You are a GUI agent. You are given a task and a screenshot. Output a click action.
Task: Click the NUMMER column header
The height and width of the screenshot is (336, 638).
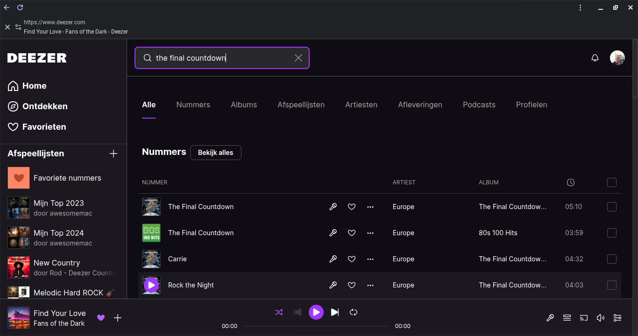[155, 182]
